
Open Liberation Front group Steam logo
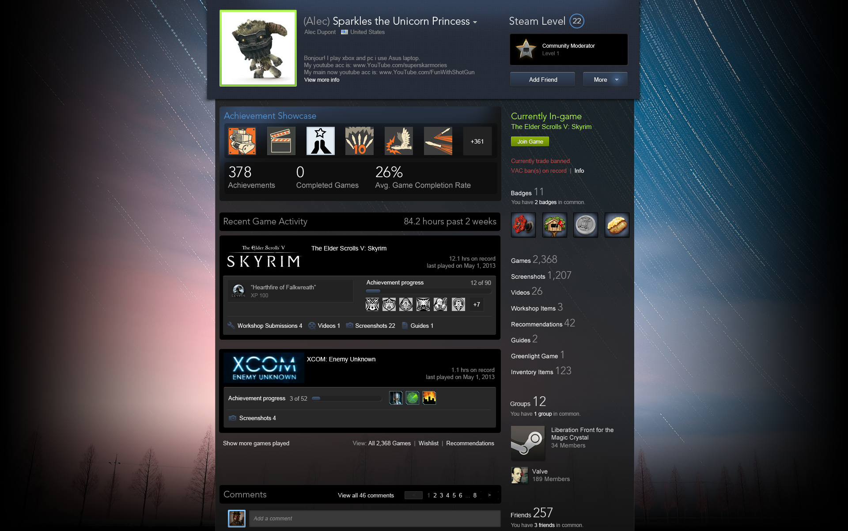coord(528,443)
